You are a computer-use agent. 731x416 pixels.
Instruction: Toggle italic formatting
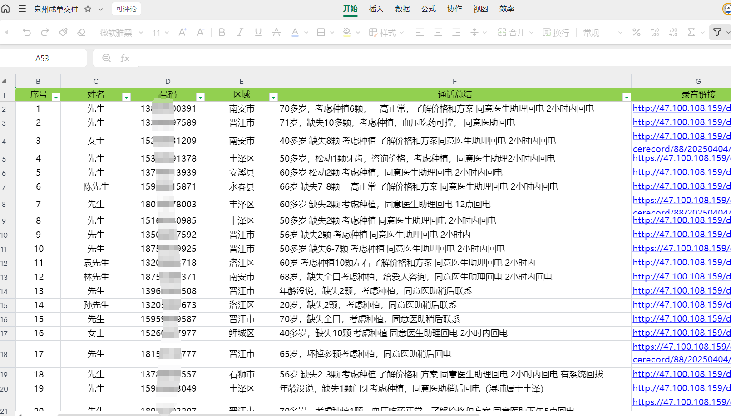click(x=240, y=33)
